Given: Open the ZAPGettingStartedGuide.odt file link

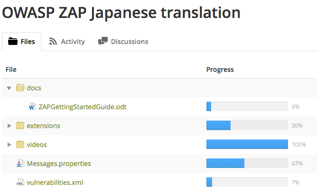Looking at the screenshot, I should click(83, 107).
